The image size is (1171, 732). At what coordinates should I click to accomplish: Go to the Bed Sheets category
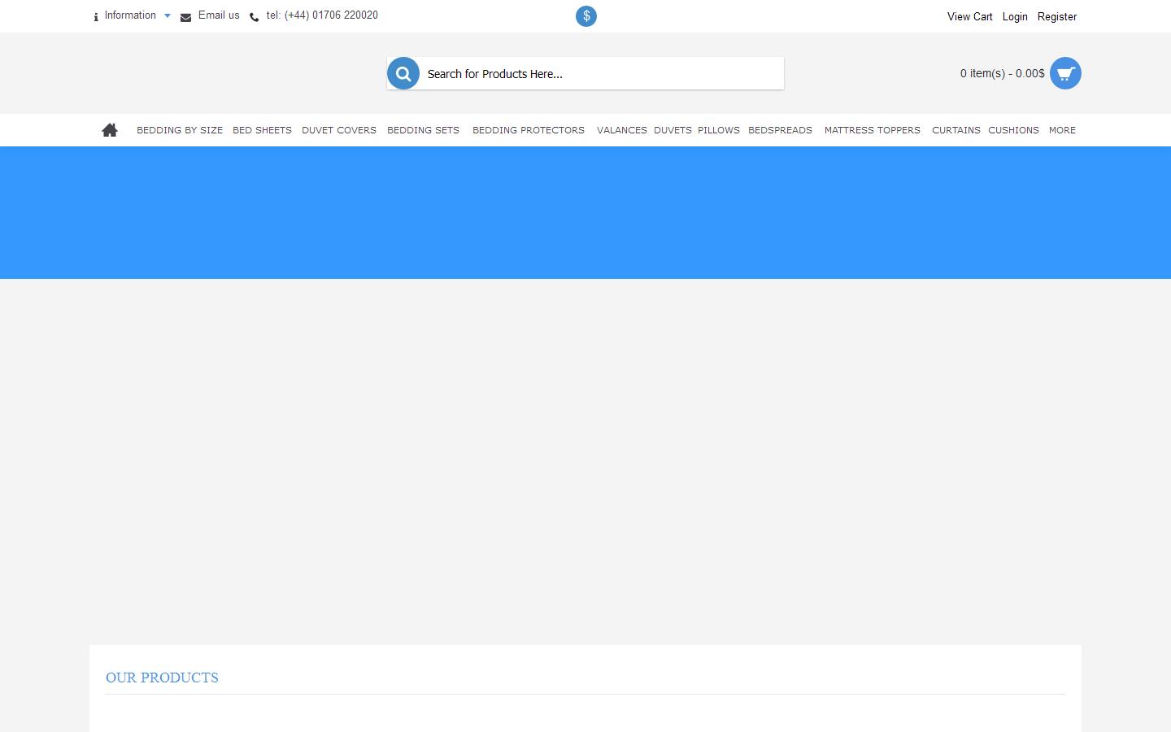click(x=262, y=130)
